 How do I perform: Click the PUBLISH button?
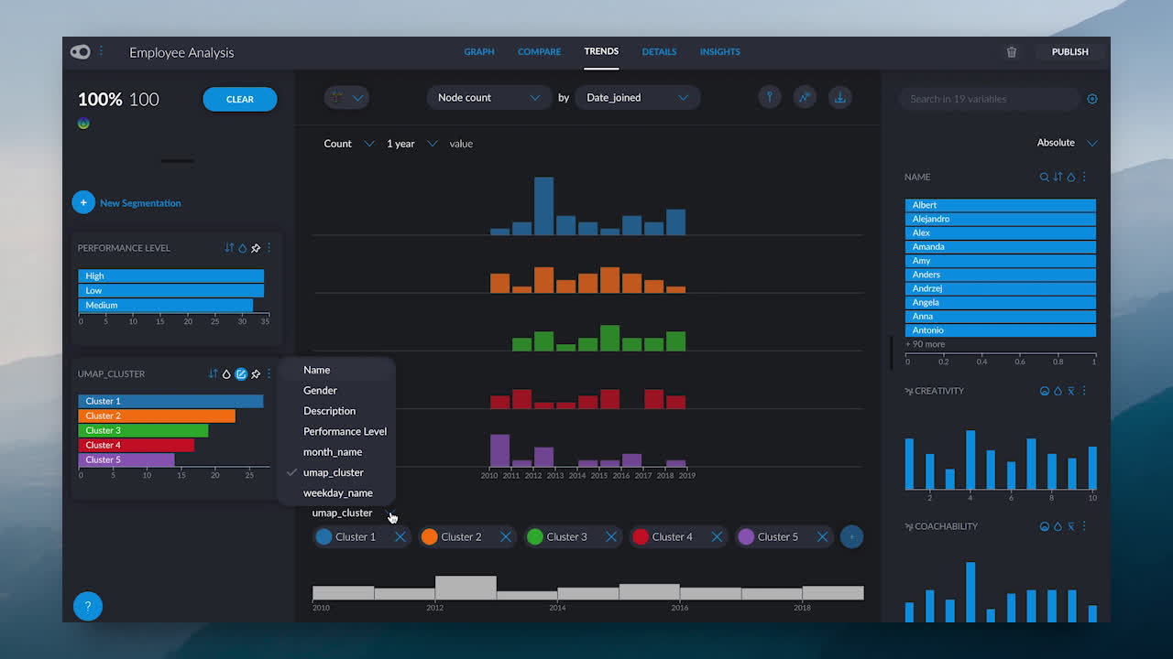(x=1069, y=52)
